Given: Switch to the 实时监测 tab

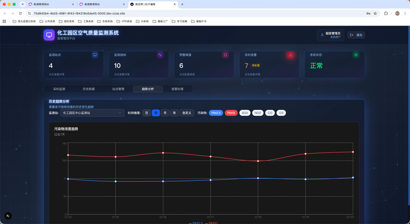Looking at the screenshot, I should (59, 89).
